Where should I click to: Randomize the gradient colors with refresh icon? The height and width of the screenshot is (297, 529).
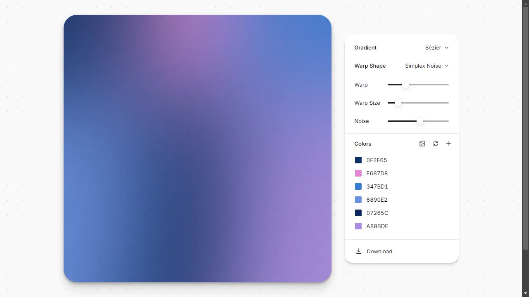[x=436, y=144]
